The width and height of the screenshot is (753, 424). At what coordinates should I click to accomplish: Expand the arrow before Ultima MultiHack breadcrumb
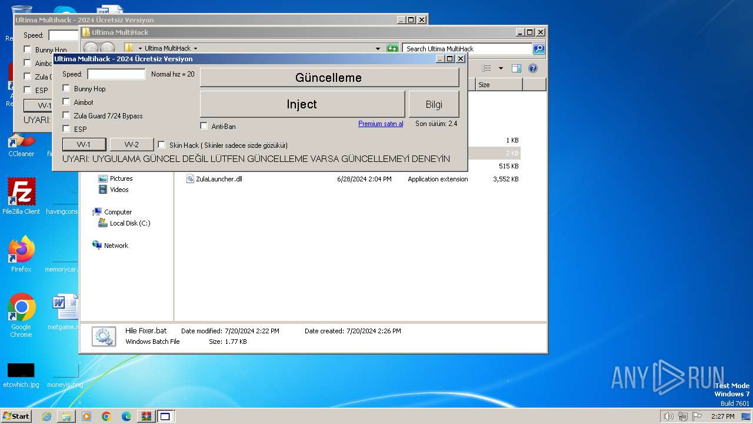point(140,48)
